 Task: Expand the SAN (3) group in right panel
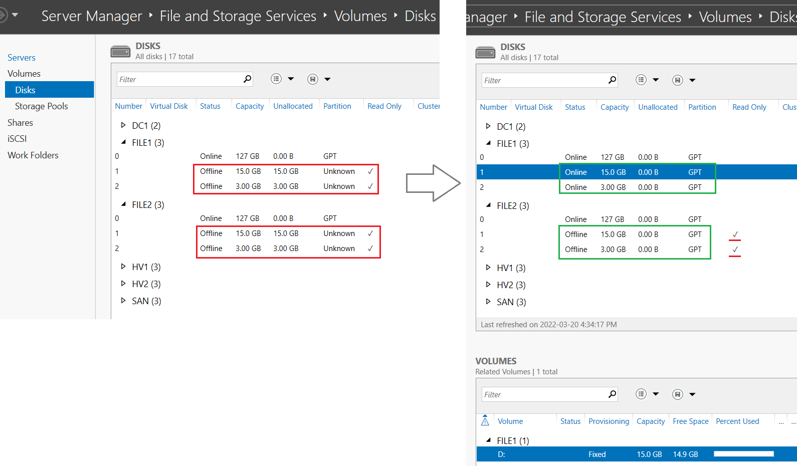pos(488,302)
